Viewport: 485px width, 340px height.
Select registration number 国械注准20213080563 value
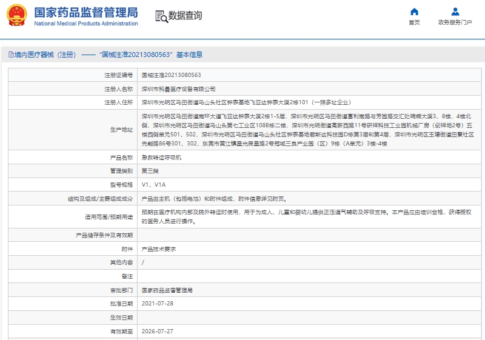pyautogui.click(x=172, y=75)
